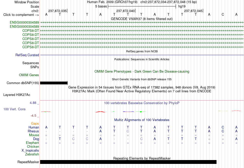Viewport: 244px width, 168px height.
Task: Click 'Human Feb. 2009 (GRCh37/hg19)' header text
Action: click(112, 2)
